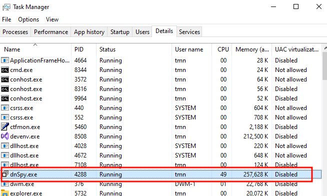Select the dwm.exe process name
The width and height of the screenshot is (327, 196).
pyautogui.click(x=22, y=184)
